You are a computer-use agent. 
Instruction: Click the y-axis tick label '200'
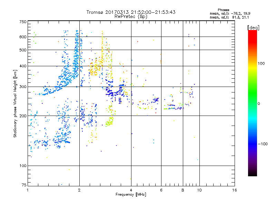click(23, 116)
